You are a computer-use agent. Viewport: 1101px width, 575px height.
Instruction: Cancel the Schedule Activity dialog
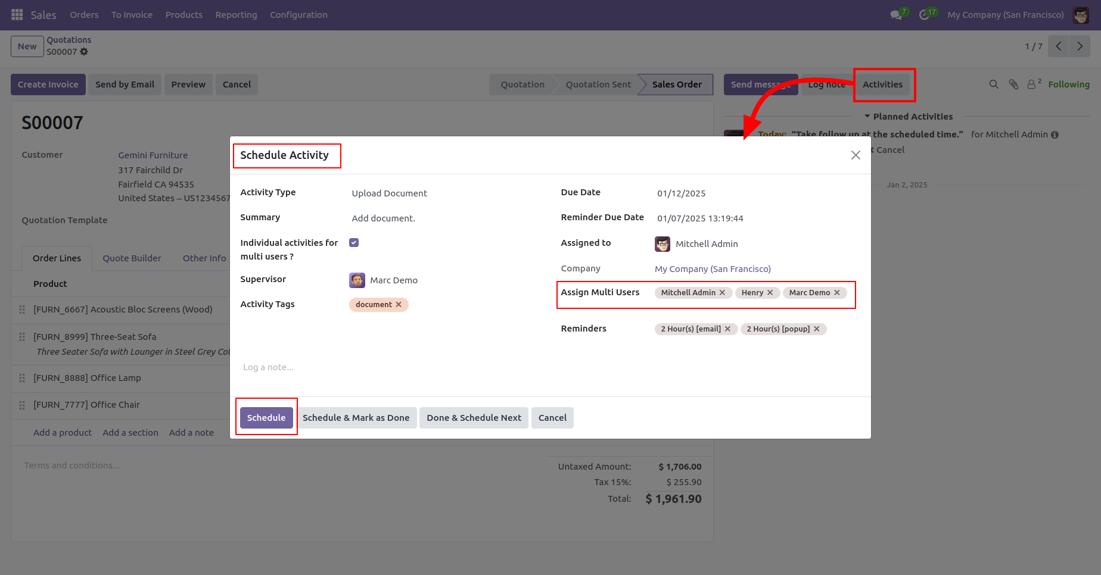coord(552,418)
